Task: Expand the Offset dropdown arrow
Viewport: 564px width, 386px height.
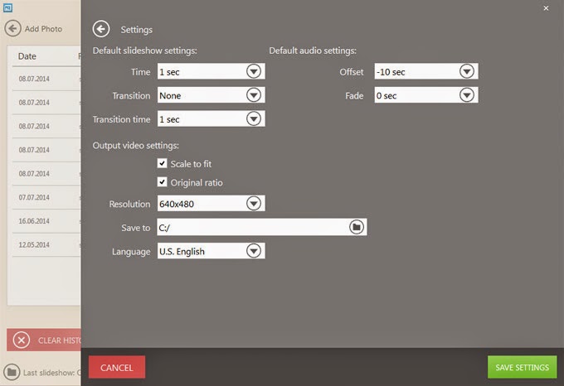Action: [466, 71]
